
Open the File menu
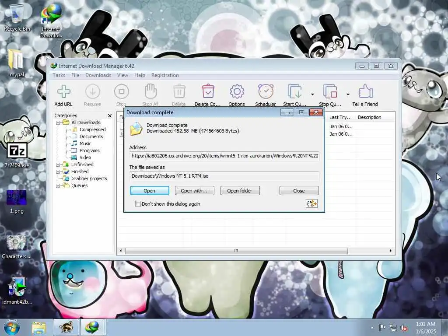coord(75,75)
